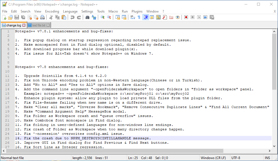Open the User Defined Language icon

point(152,17)
